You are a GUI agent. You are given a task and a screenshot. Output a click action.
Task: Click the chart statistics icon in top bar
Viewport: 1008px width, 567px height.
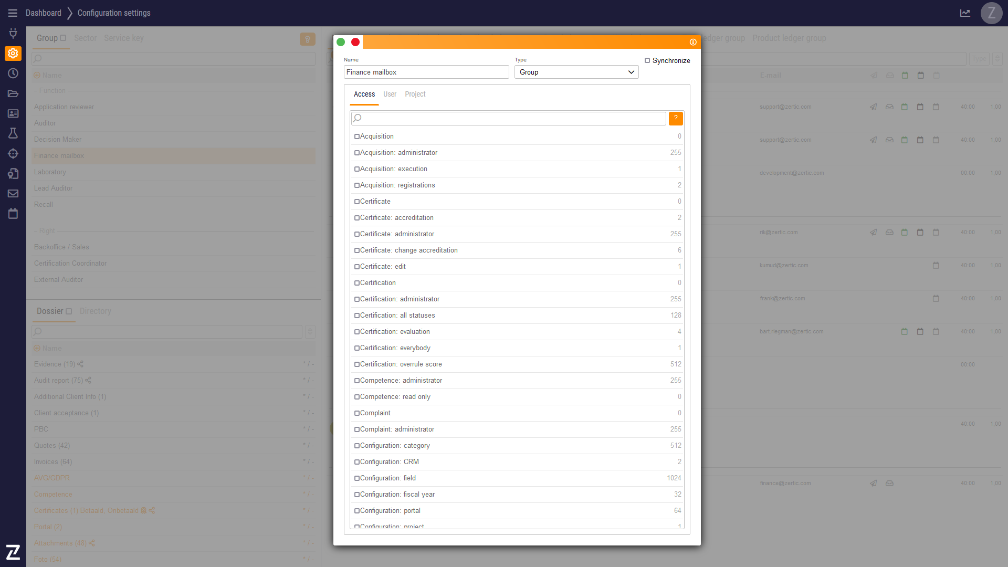(x=965, y=13)
